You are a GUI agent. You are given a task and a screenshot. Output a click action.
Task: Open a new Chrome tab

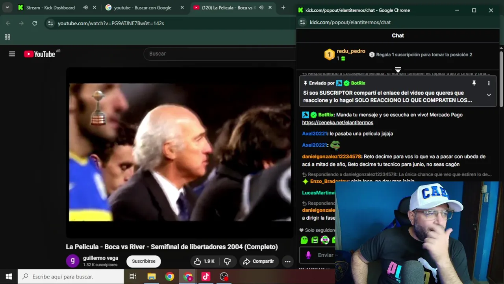coord(283,7)
